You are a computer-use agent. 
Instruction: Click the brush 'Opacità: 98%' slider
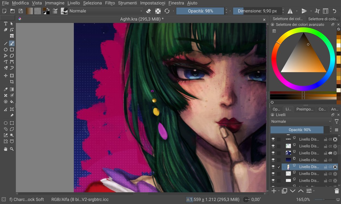click(200, 11)
